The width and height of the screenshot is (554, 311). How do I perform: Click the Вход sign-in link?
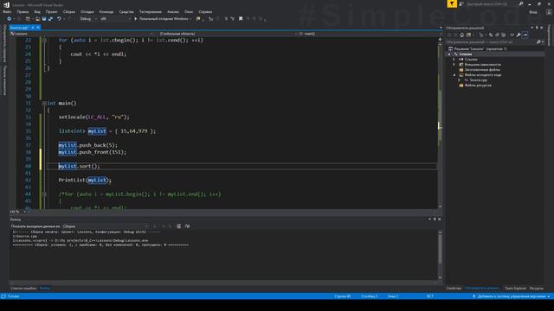533,12
